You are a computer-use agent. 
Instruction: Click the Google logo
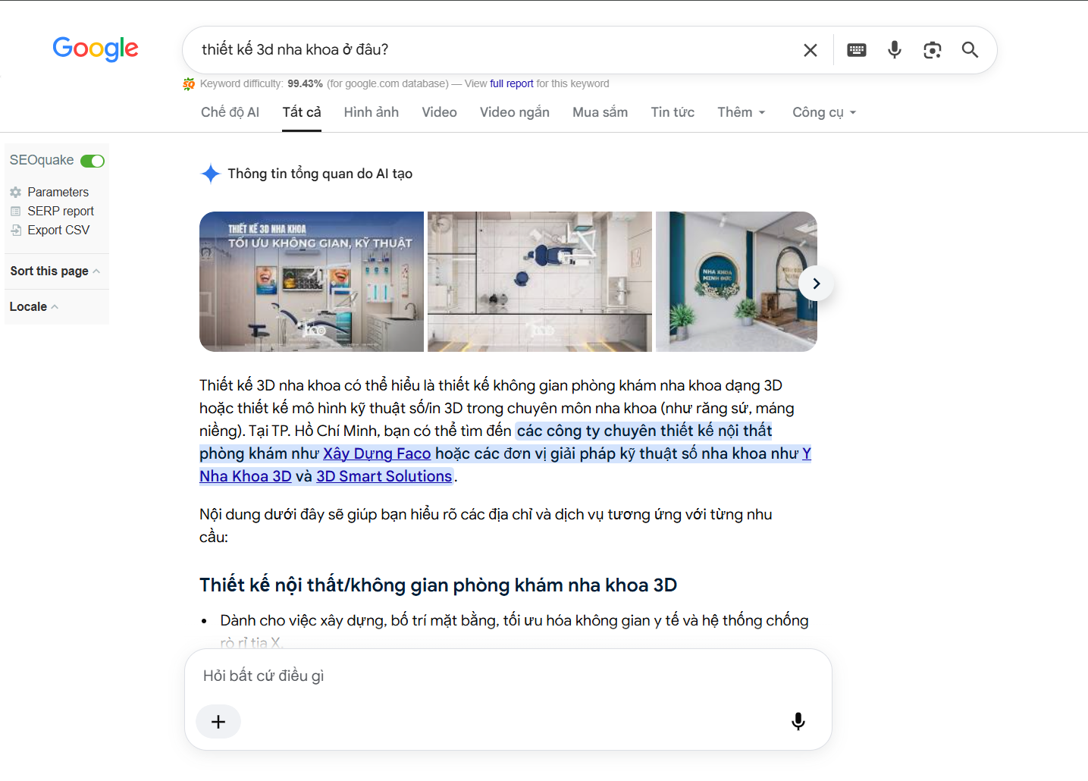96,49
